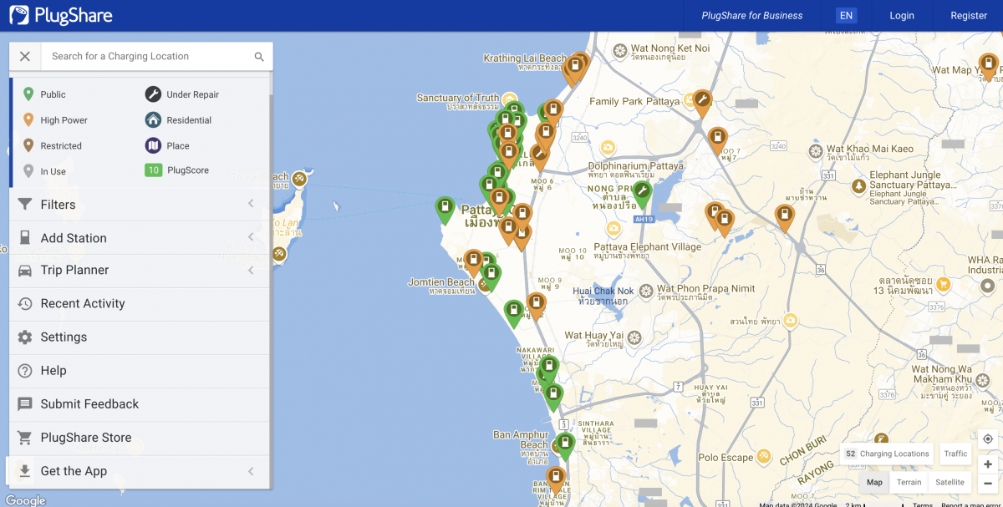Open the EN language selector
Screen dimensions: 1003x507
pyautogui.click(x=847, y=16)
